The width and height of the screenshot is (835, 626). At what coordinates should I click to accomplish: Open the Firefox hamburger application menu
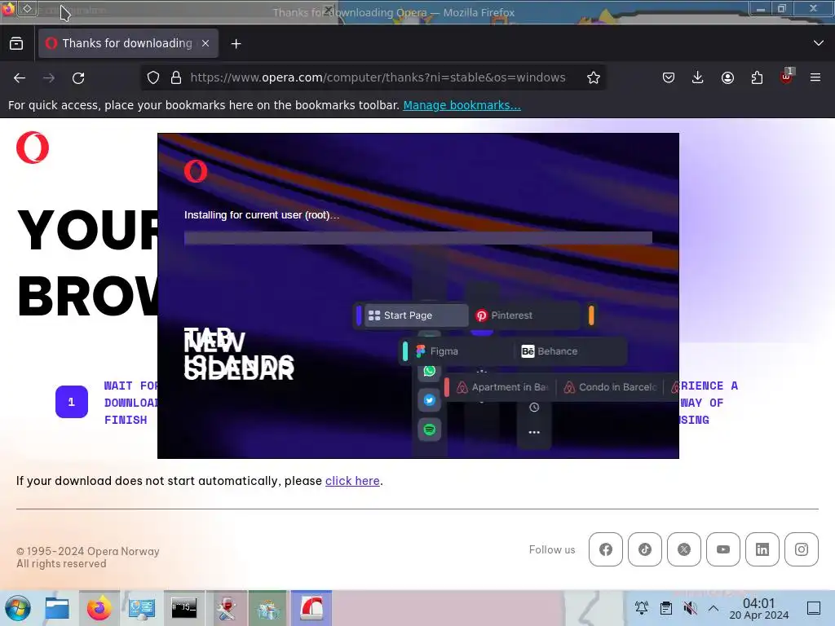[815, 77]
